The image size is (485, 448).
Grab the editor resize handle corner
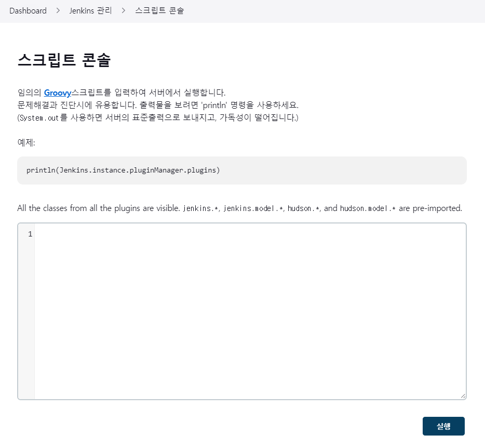click(x=463, y=396)
